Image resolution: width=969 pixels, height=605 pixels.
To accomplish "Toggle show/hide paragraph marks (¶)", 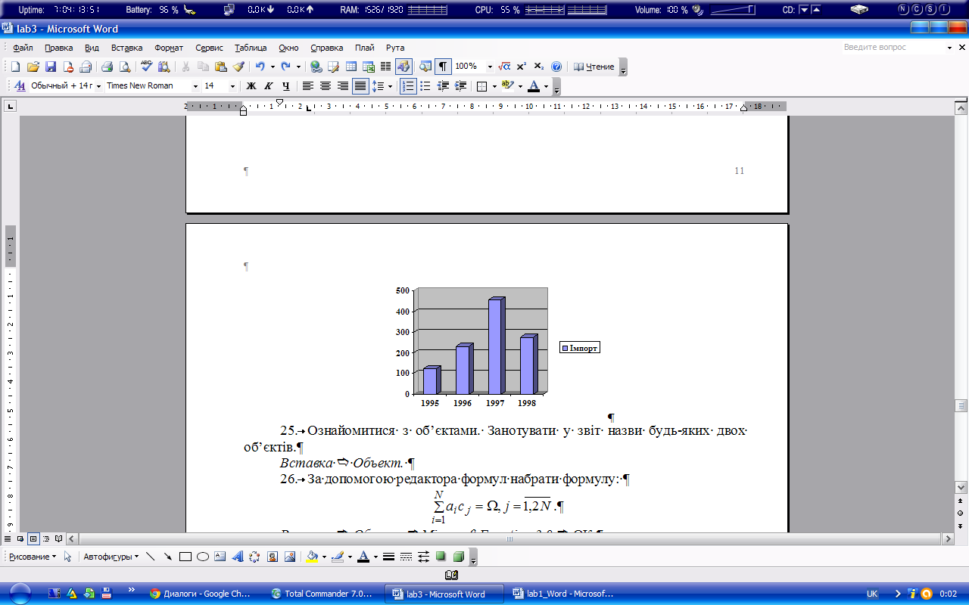I will coord(444,67).
